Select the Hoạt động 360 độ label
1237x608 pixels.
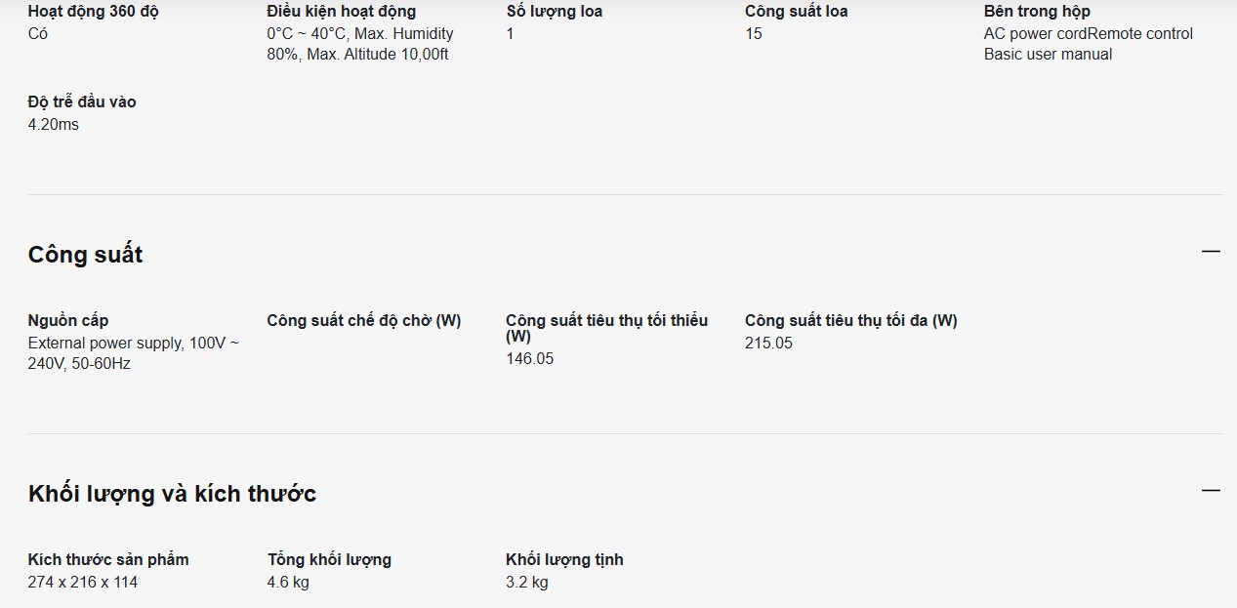(93, 12)
